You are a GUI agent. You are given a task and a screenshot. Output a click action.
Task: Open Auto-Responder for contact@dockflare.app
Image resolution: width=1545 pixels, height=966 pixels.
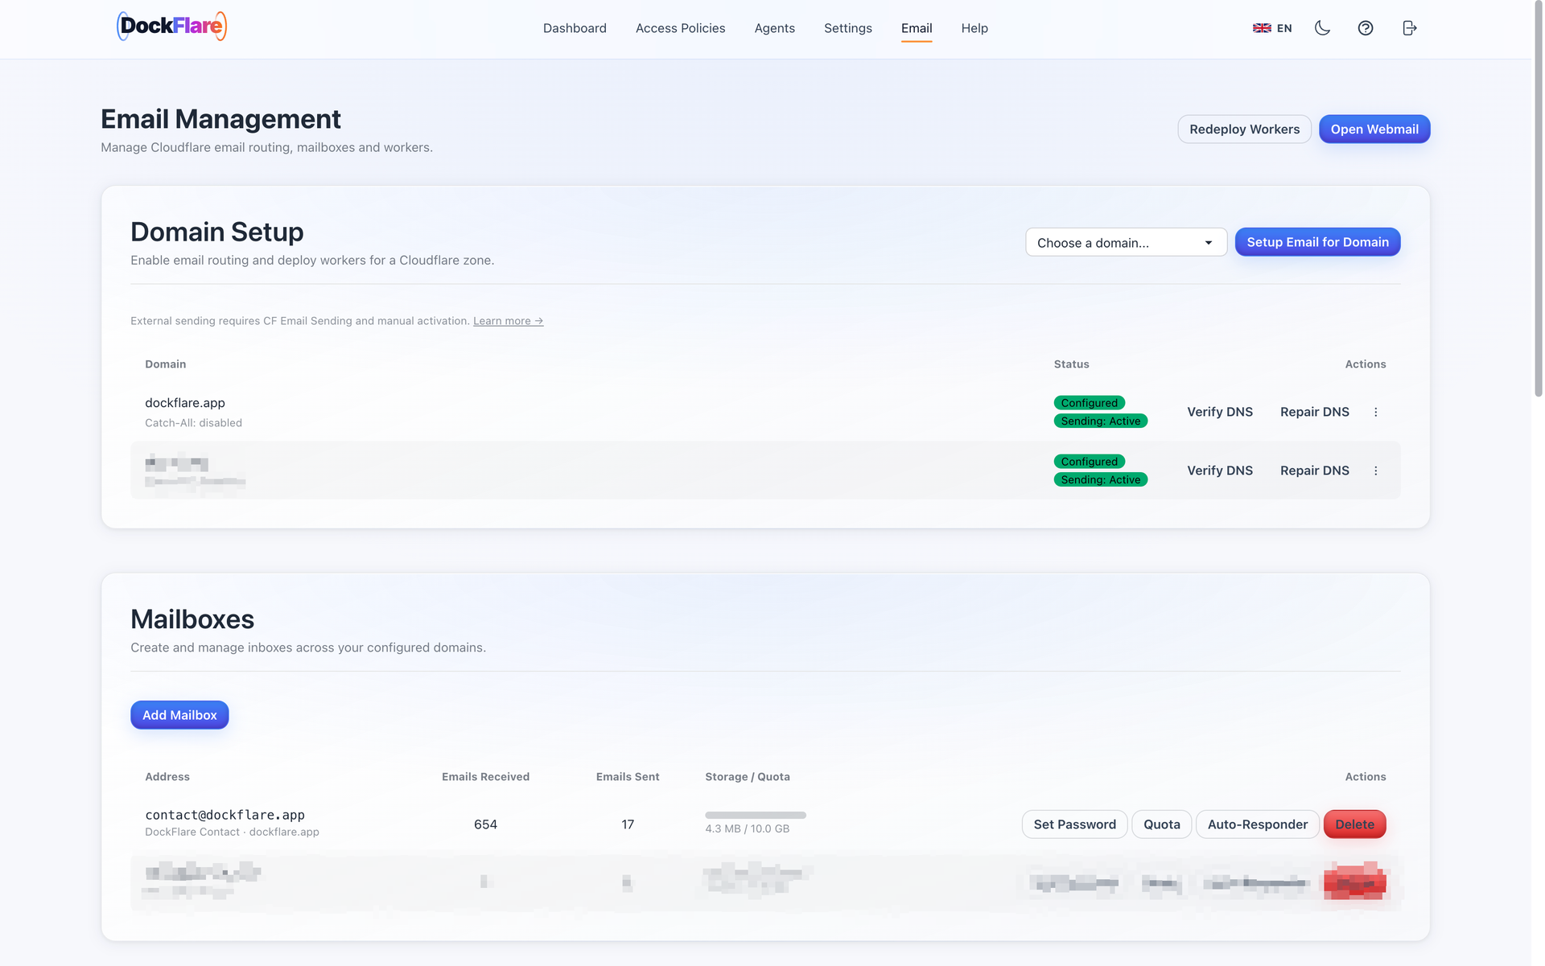click(x=1257, y=824)
